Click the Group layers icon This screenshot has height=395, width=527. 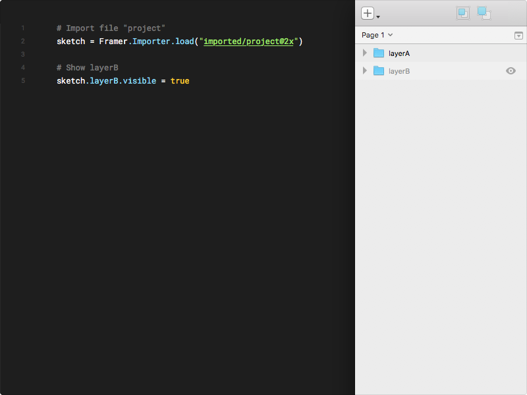[x=463, y=13]
